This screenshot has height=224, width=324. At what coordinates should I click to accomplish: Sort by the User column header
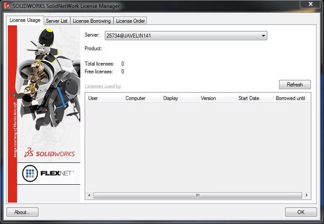click(104, 98)
